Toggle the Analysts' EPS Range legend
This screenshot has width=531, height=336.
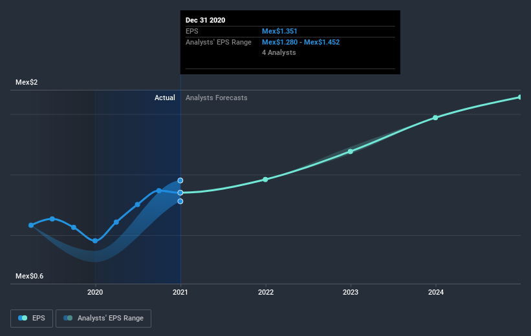point(103,318)
